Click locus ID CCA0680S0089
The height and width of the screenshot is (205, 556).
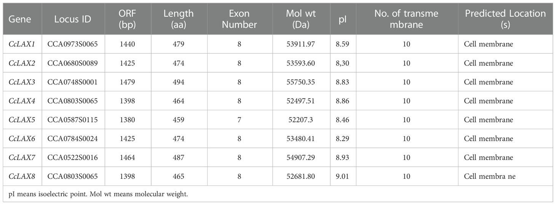coord(72,63)
